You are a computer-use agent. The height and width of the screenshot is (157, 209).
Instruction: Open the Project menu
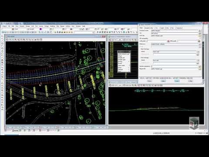(x=4, y=26)
